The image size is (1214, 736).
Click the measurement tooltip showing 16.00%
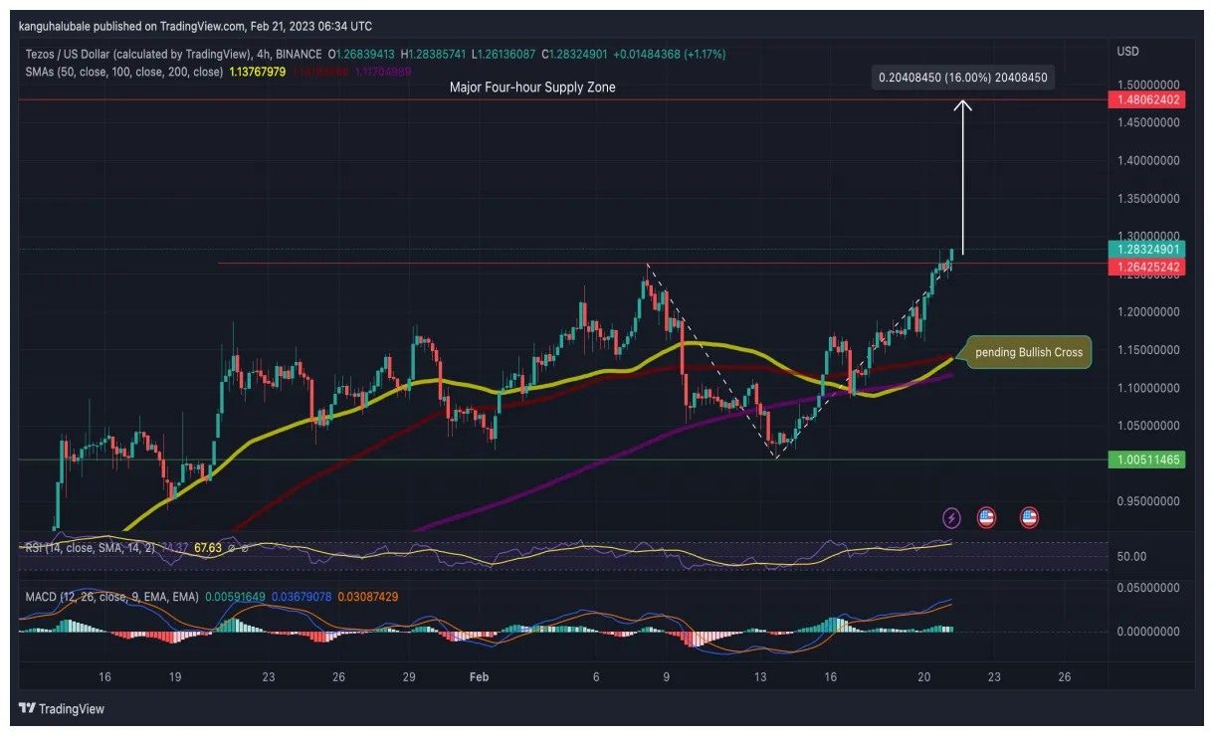pos(961,77)
